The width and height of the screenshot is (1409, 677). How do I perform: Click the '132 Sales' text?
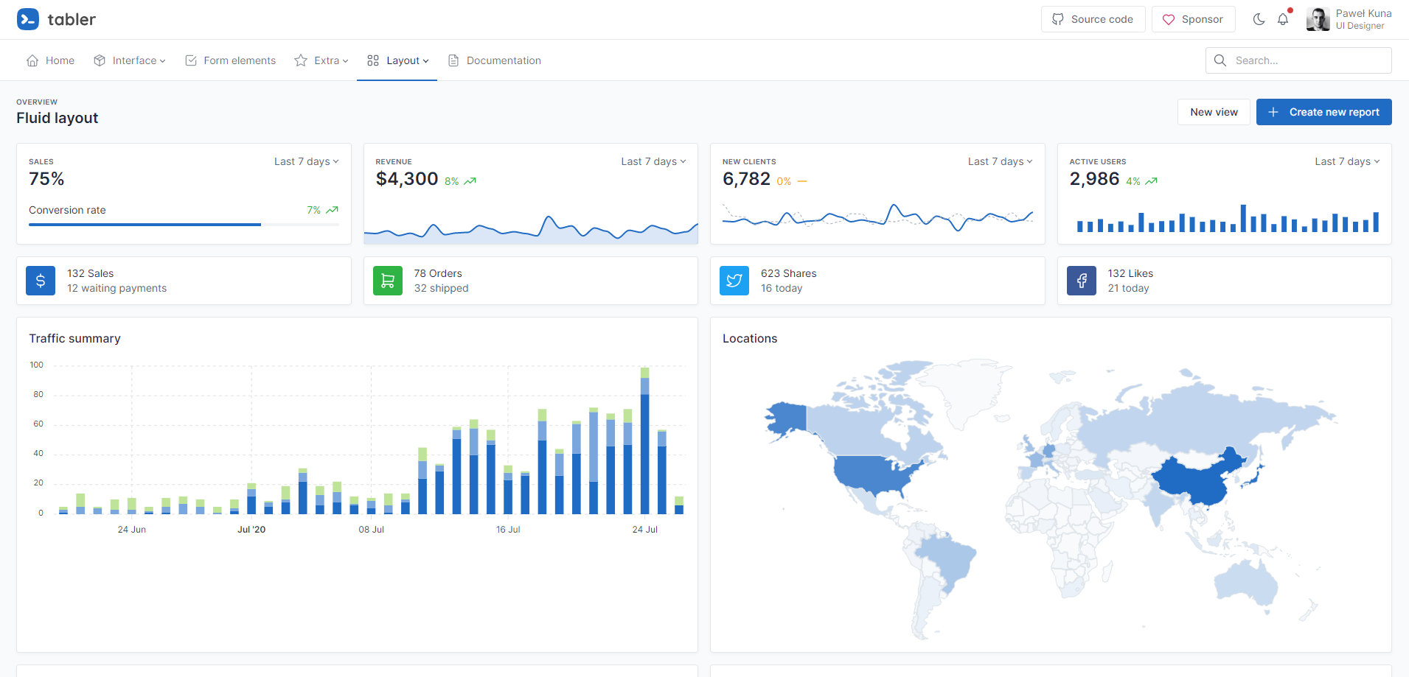point(91,273)
